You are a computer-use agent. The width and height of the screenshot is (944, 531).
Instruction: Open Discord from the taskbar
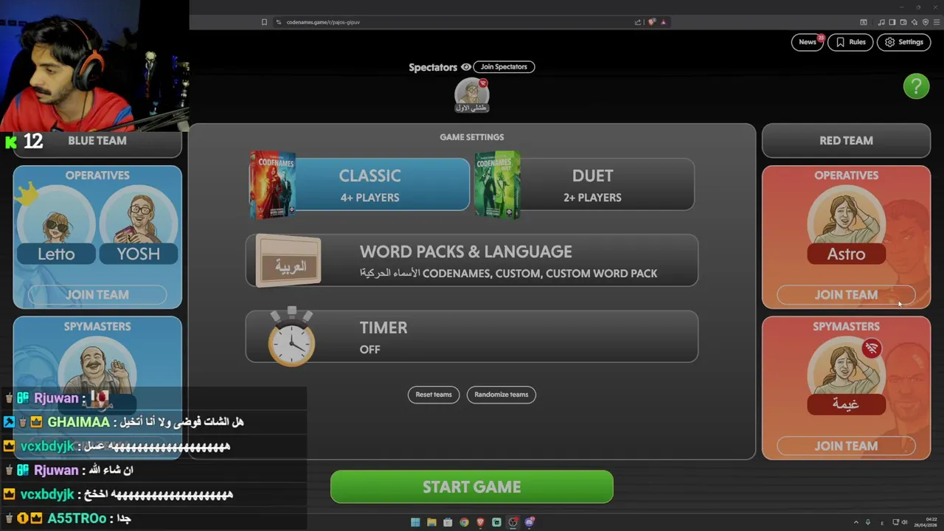pos(529,522)
